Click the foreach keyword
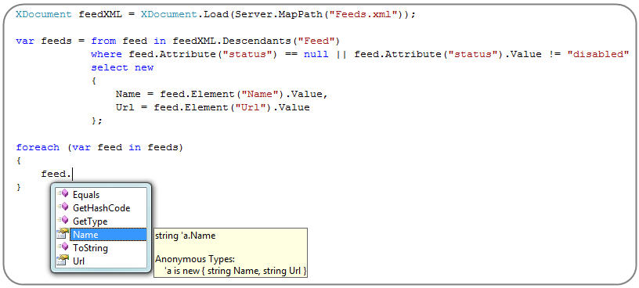 coord(38,147)
